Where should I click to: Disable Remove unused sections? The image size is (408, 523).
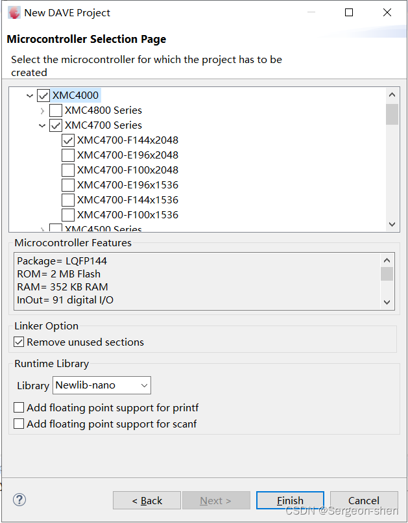19,342
